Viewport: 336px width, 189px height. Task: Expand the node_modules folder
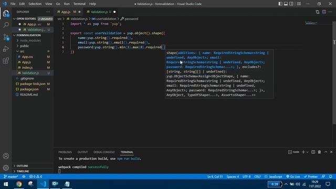pos(33,40)
